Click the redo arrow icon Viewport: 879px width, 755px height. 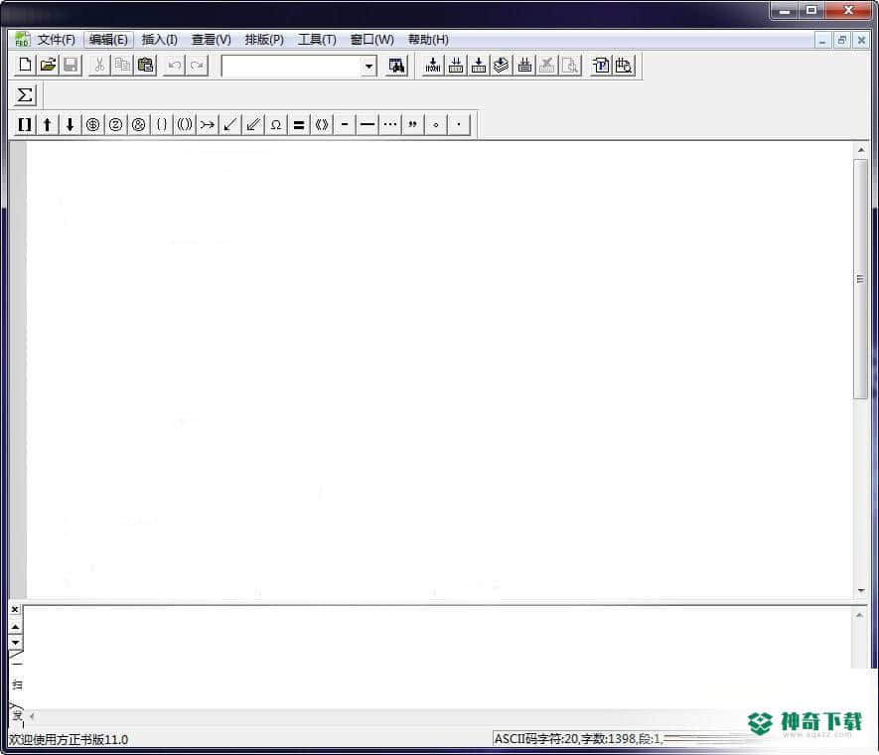pos(197,65)
